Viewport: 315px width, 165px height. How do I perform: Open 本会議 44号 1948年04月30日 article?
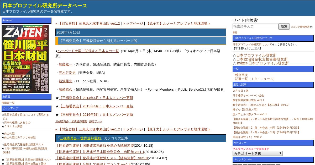(x=266, y=128)
